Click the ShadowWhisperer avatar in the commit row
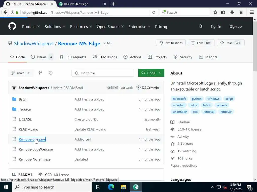Screen dimensions: 257x192 [x=14, y=88]
